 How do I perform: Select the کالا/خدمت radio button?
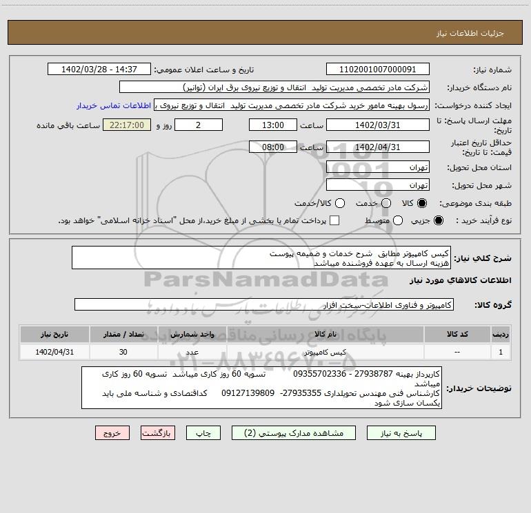pyautogui.click(x=340, y=203)
